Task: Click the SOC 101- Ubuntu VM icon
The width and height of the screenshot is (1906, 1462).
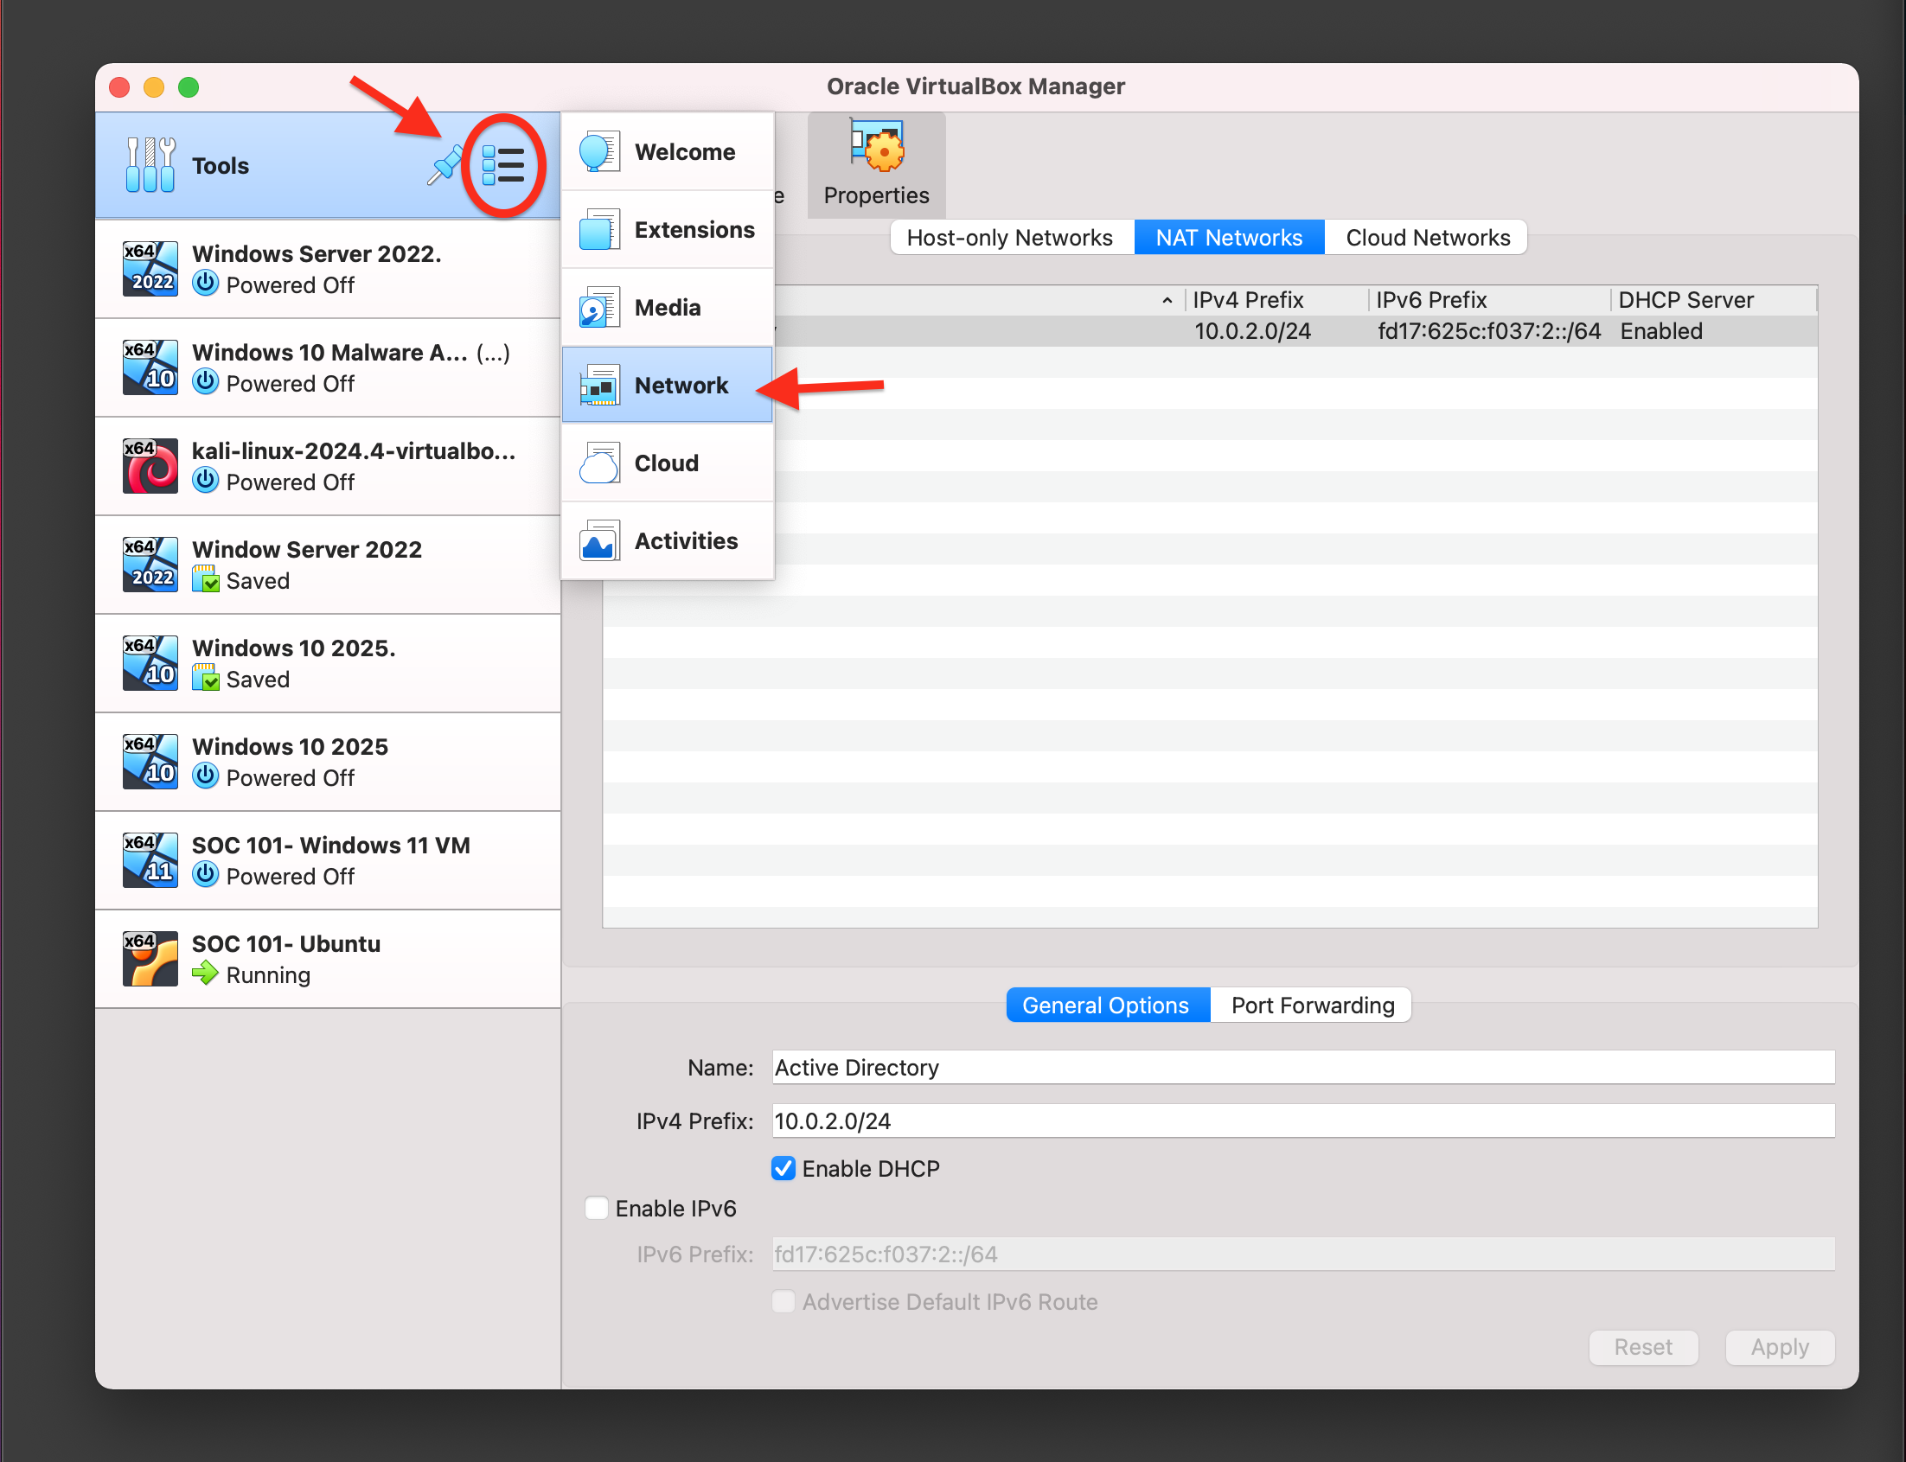Action: [150, 959]
